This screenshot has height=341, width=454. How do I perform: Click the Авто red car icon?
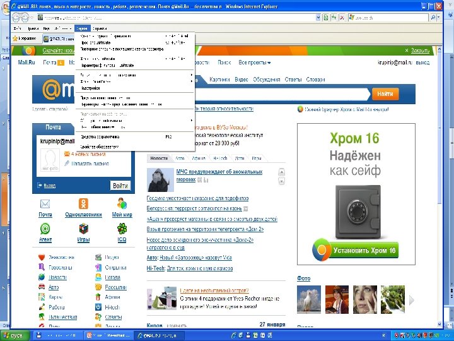pos(42,287)
